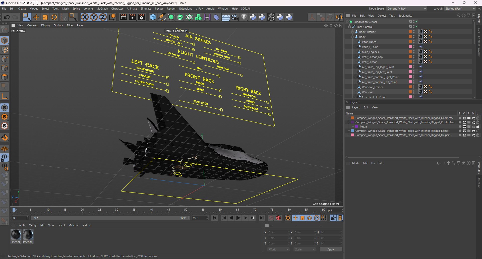Toggle visibility eye of Controllers layer

click(x=464, y=122)
